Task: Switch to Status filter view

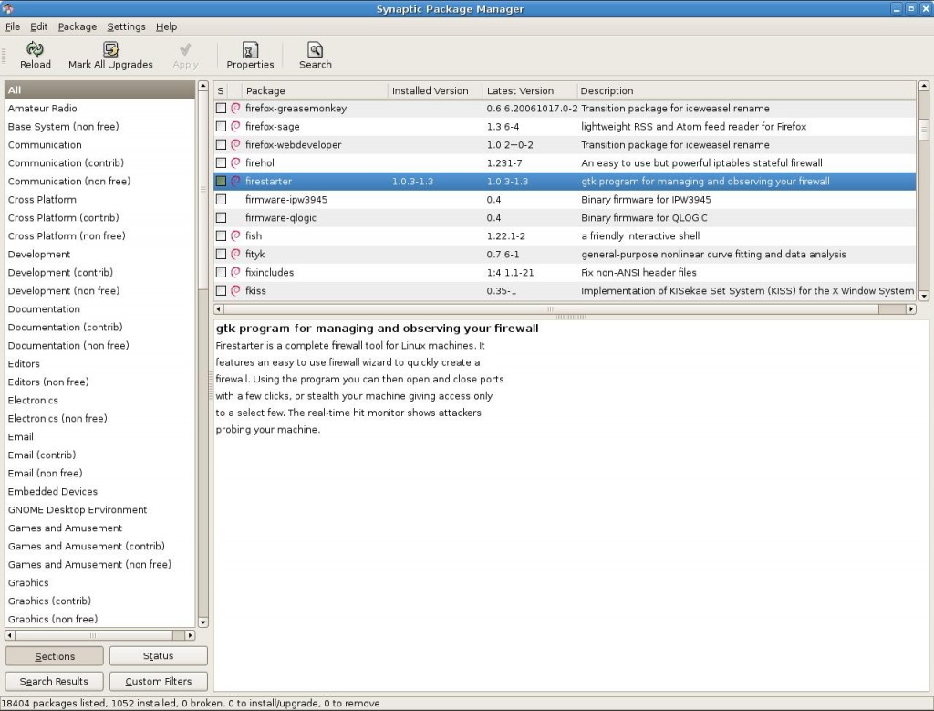Action: click(159, 655)
